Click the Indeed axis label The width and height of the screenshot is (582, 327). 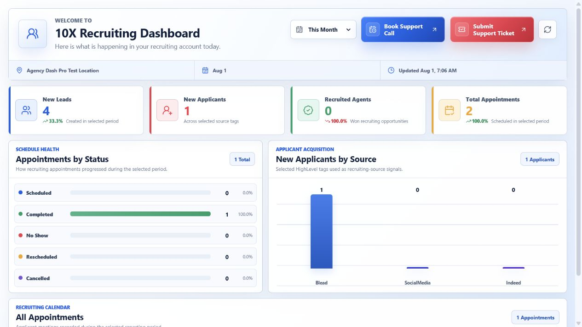pos(513,282)
